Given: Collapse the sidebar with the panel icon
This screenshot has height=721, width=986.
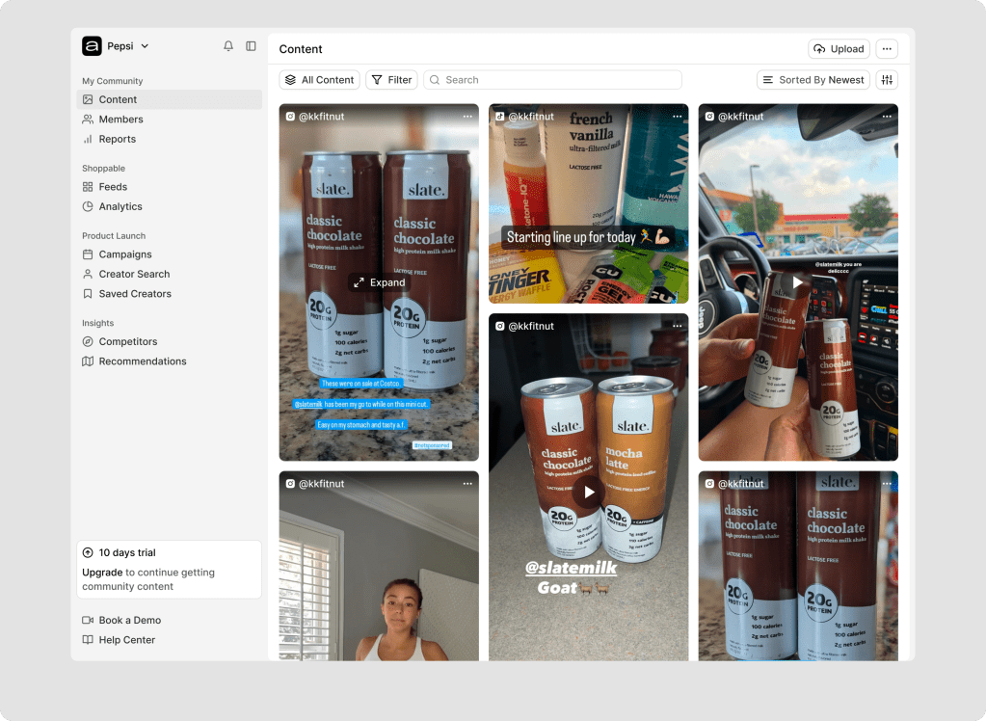Looking at the screenshot, I should (x=251, y=46).
